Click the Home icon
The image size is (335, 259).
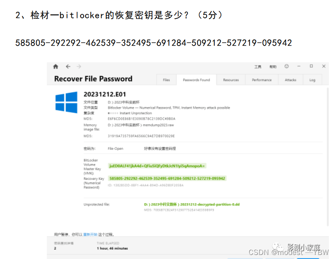(55, 67)
